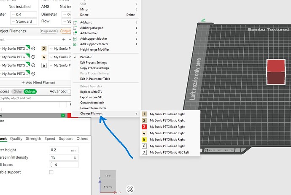Open the 0.4 nozzle diameter dropdown
The image size is (291, 195).
click(x=24, y=14)
